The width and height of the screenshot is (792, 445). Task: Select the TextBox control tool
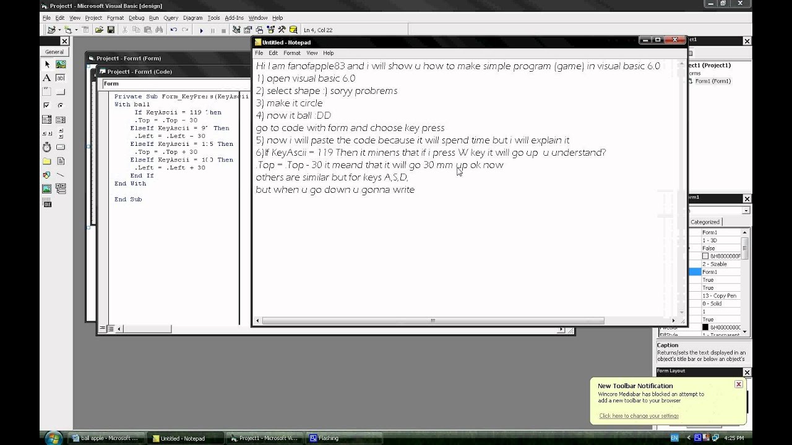tap(61, 78)
